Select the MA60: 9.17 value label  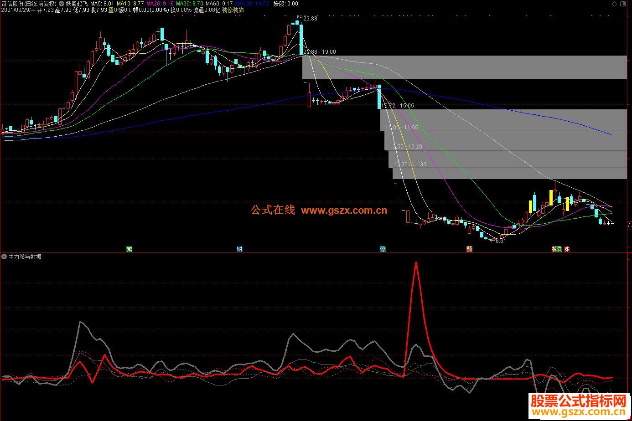point(219,4)
